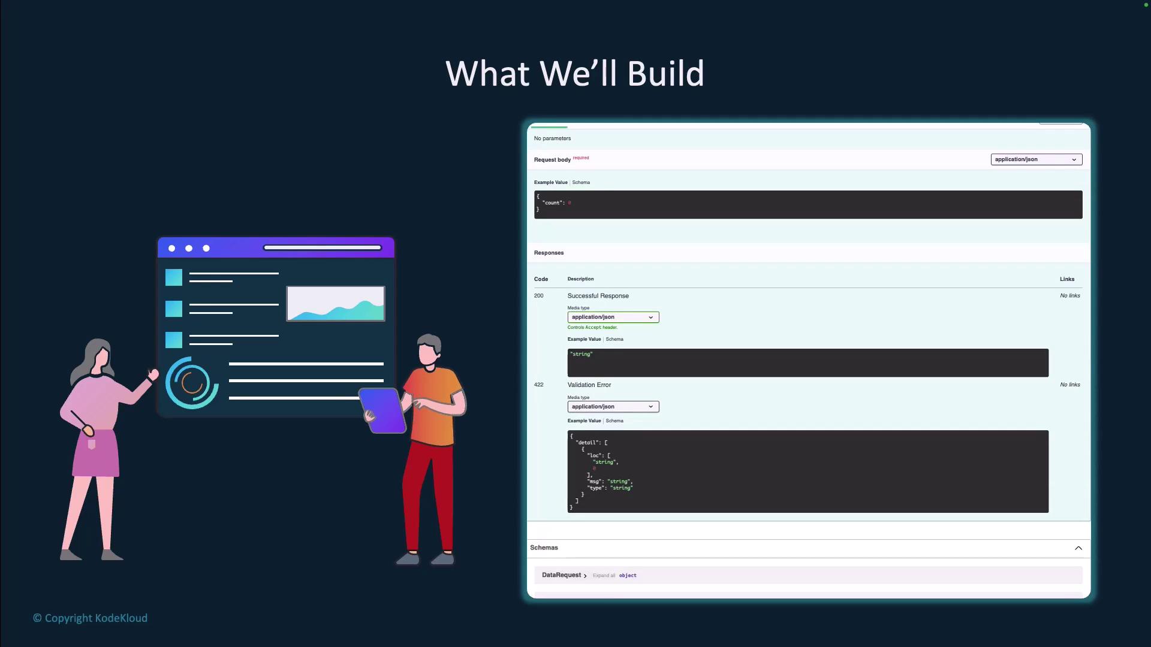This screenshot has height=647, width=1151.
Task: Click the white address bar in illustrated browser
Action: pyautogui.click(x=323, y=247)
